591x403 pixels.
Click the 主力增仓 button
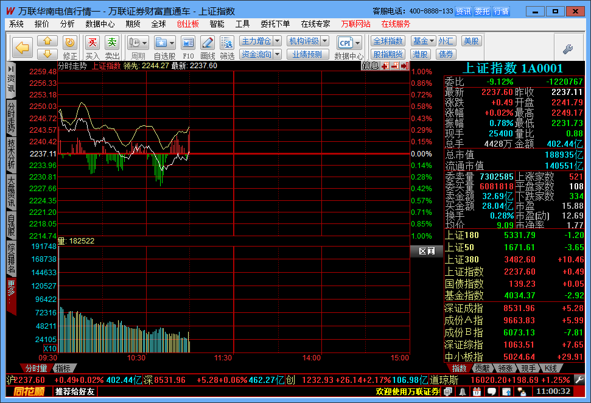click(256, 41)
